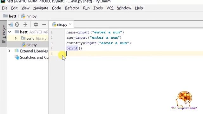Open the Tools menu
This screenshot has height=114, width=203.
(98, 8)
